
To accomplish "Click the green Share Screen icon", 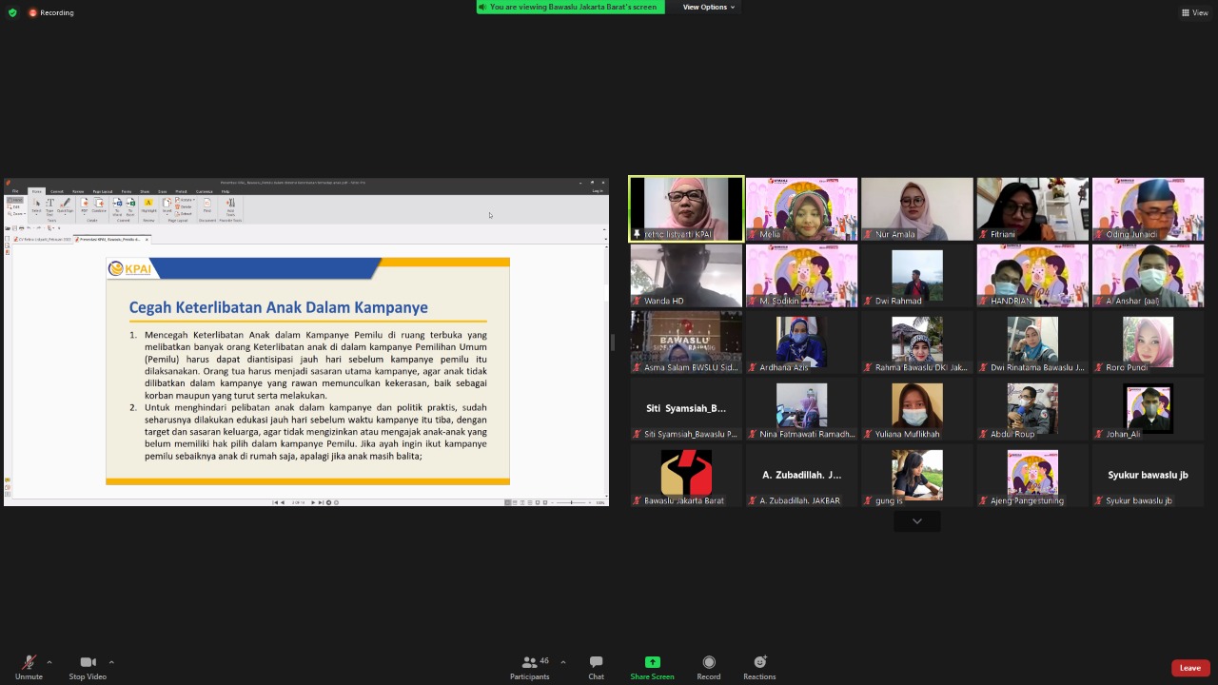I will tap(652, 662).
